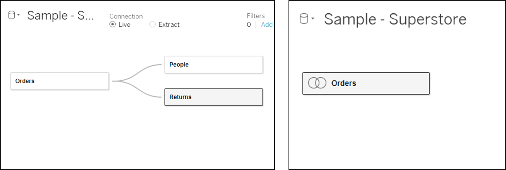
Task: Select the Extract connection radio button
Action: (153, 24)
